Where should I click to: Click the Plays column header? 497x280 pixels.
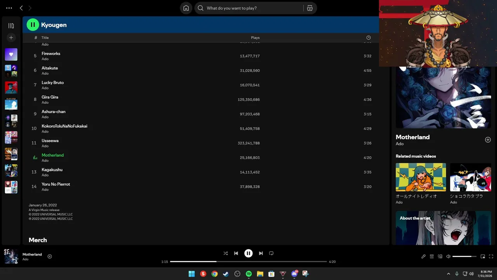coord(255,38)
